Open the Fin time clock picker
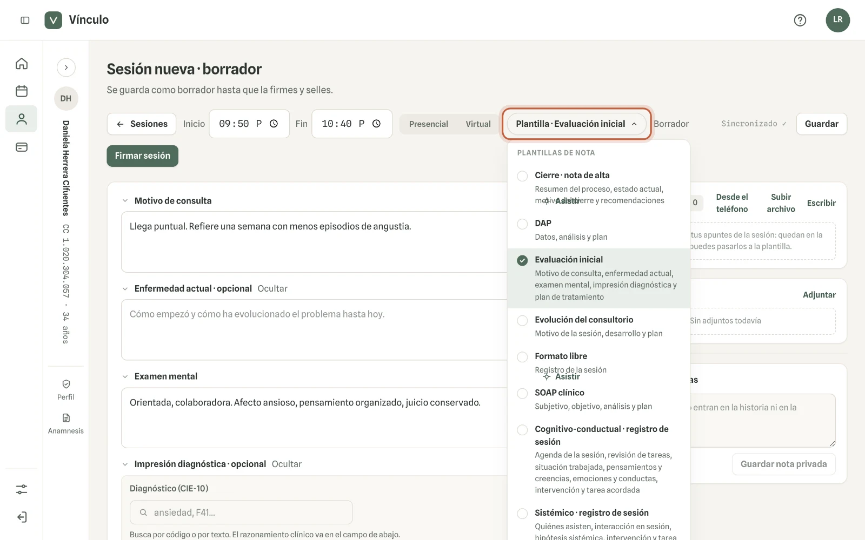865x540 pixels. click(377, 124)
